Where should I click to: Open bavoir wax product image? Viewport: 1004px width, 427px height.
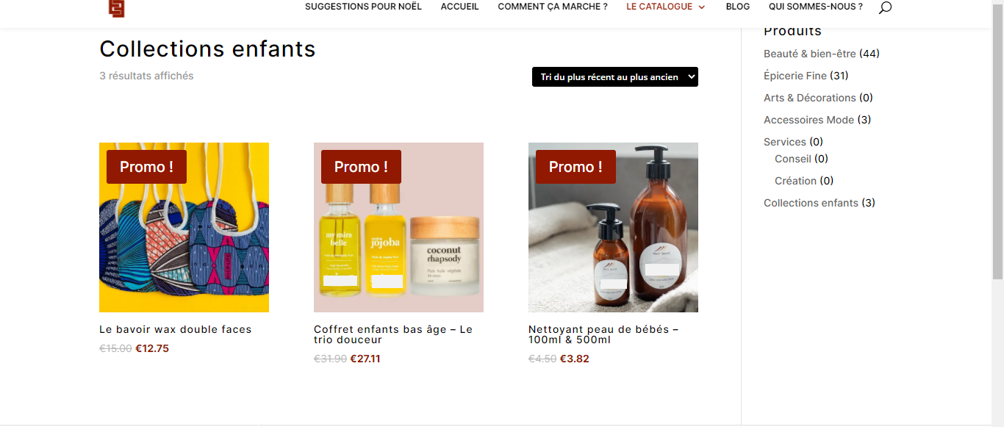[x=184, y=227]
